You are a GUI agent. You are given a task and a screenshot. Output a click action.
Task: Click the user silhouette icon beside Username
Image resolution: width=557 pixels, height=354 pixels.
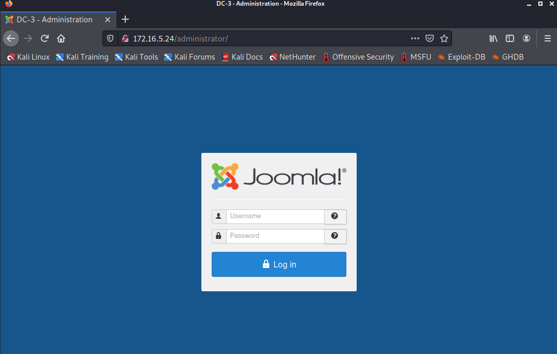click(x=219, y=216)
